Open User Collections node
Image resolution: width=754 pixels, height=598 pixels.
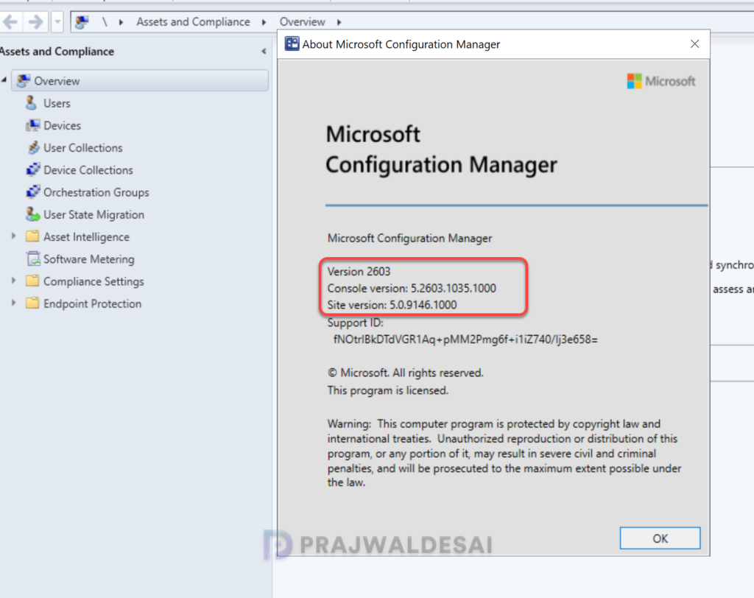tap(82, 148)
